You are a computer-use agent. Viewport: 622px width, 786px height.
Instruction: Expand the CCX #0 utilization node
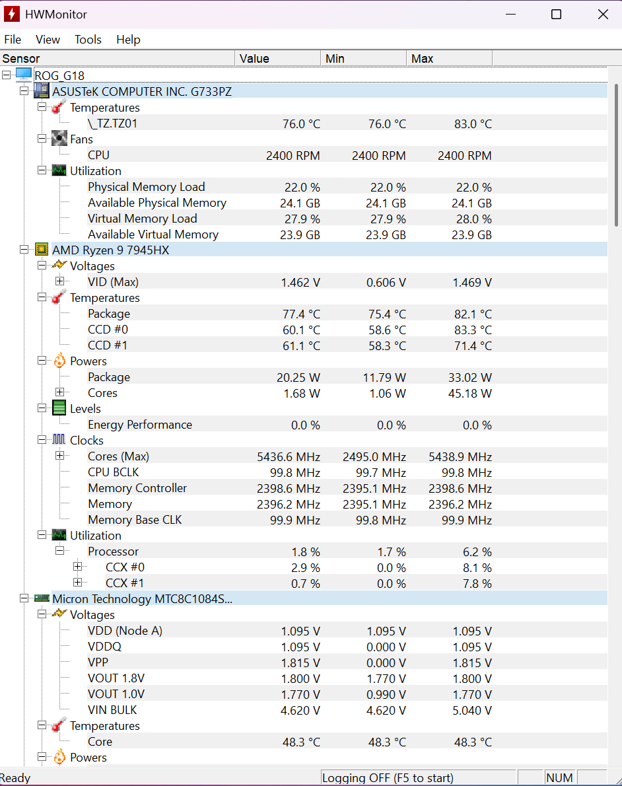(x=78, y=567)
